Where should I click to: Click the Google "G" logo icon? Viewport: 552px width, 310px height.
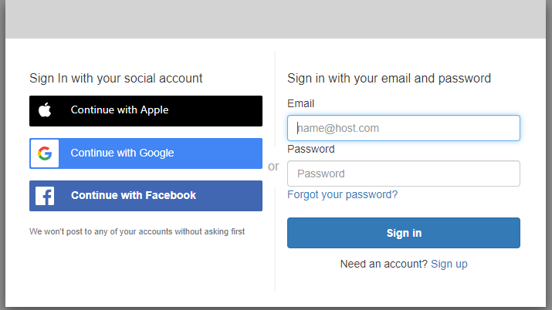coord(45,153)
